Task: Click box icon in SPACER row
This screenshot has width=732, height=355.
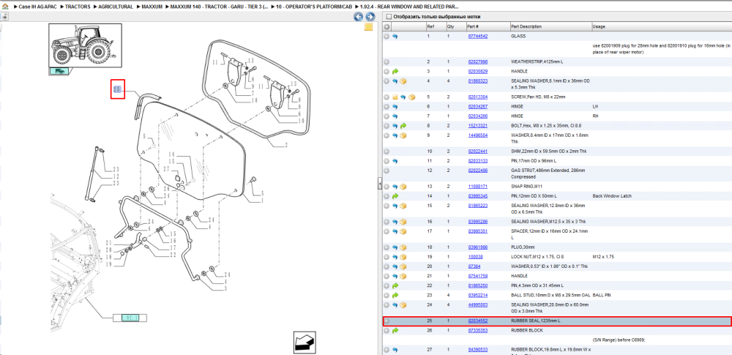Action: [403, 231]
